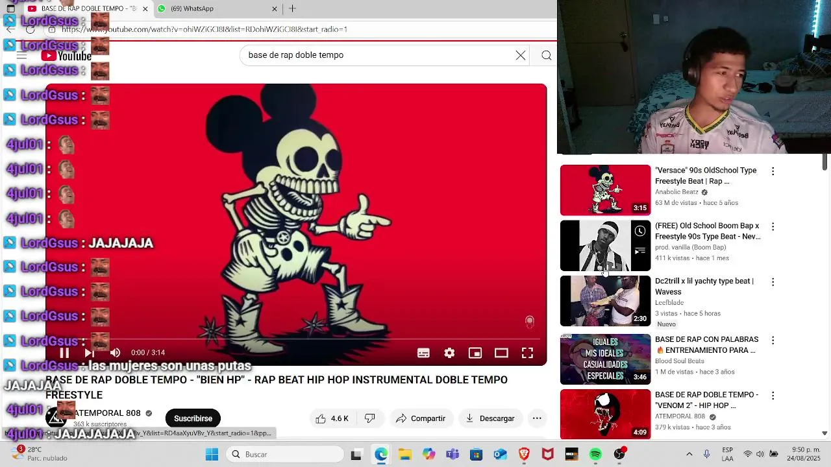Open Outlook from the taskbar
Image resolution: width=831 pixels, height=467 pixels.
coord(500,455)
